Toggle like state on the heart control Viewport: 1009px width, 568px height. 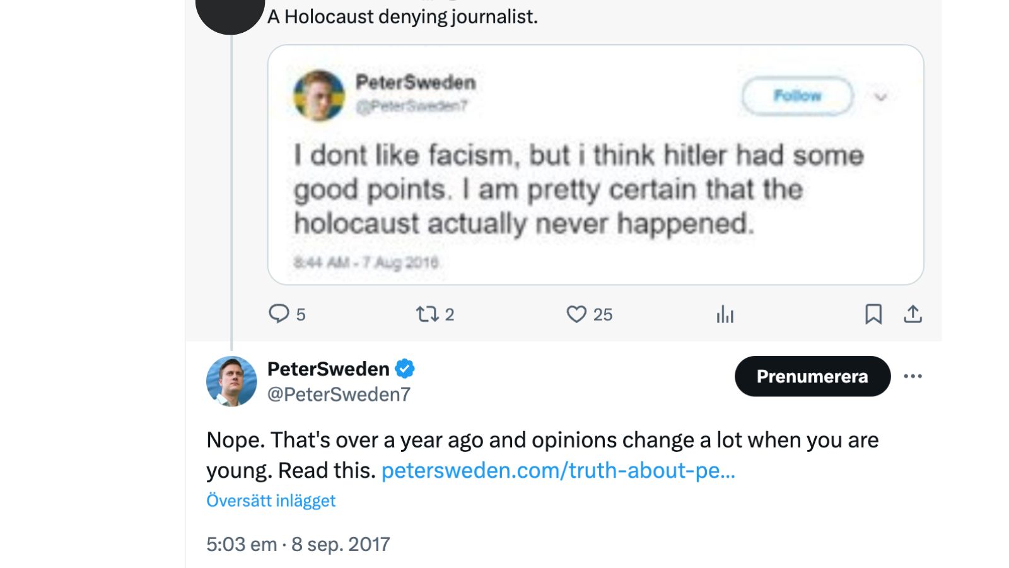point(577,314)
